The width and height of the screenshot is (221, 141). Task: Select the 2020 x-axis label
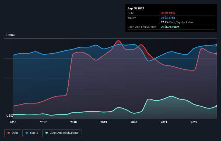[134, 123]
